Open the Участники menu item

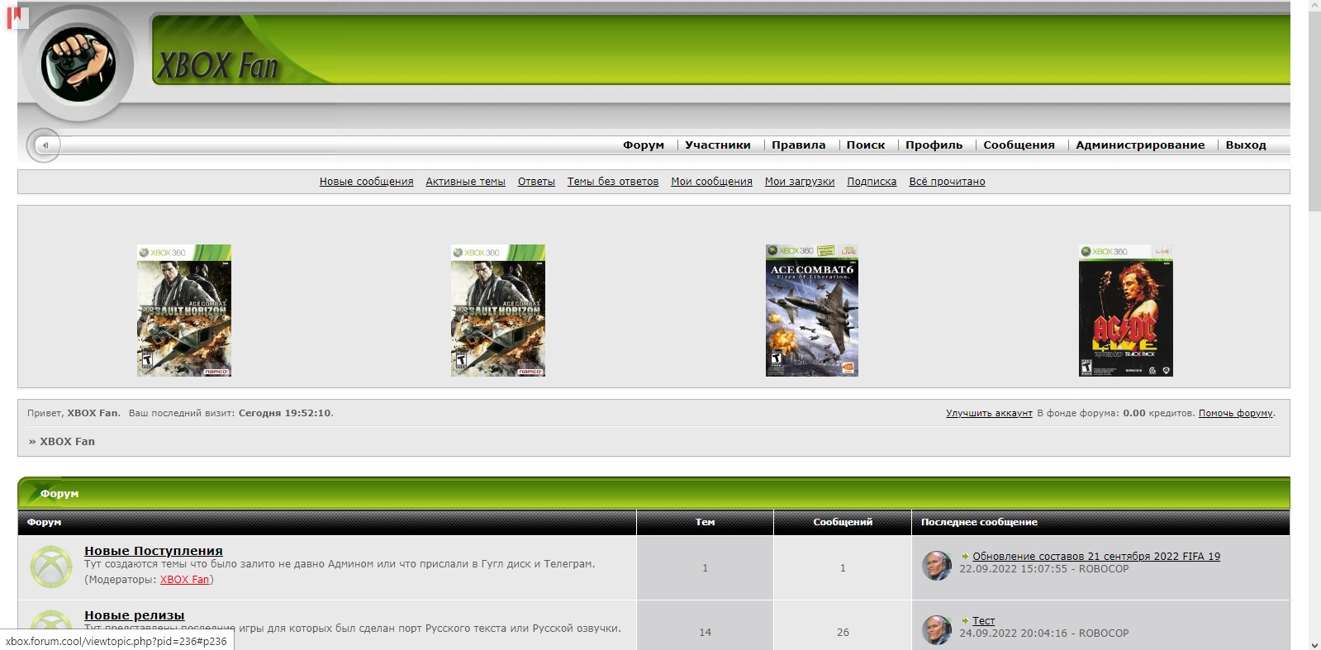pyautogui.click(x=717, y=145)
